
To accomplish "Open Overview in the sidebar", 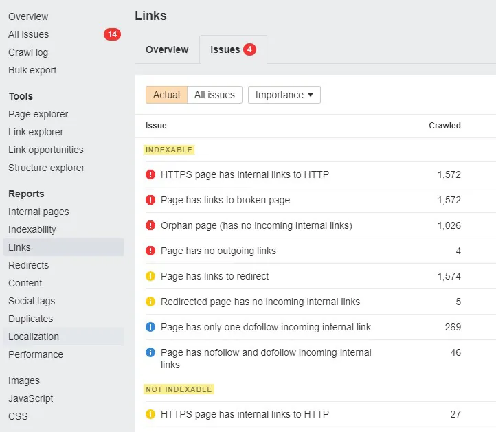I will coord(28,16).
